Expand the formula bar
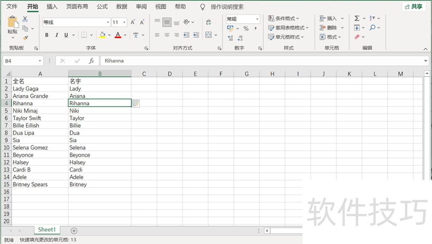This screenshot has width=432, height=244. point(426,60)
